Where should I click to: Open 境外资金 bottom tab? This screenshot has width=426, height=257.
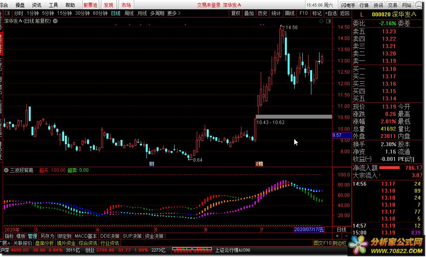point(66,243)
